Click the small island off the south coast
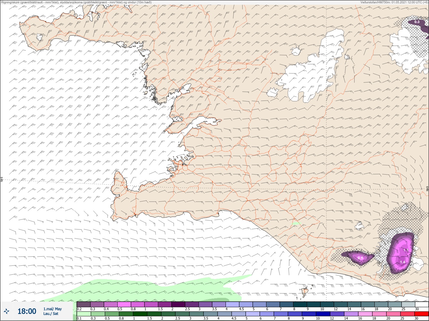 (x=305, y=292)
